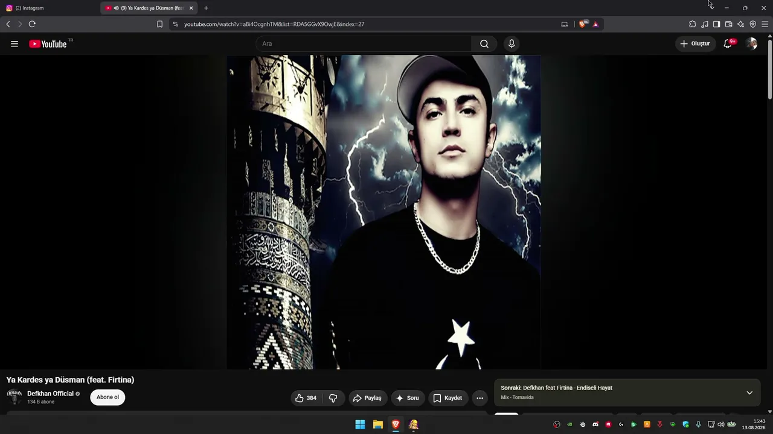
Task: Open Brave VPN shield icon
Action: (x=752, y=24)
